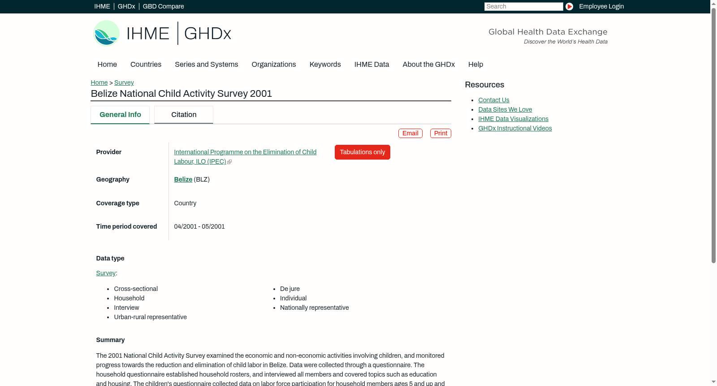The image size is (717, 386).
Task: Open Series and Systems menu
Action: pos(207,65)
